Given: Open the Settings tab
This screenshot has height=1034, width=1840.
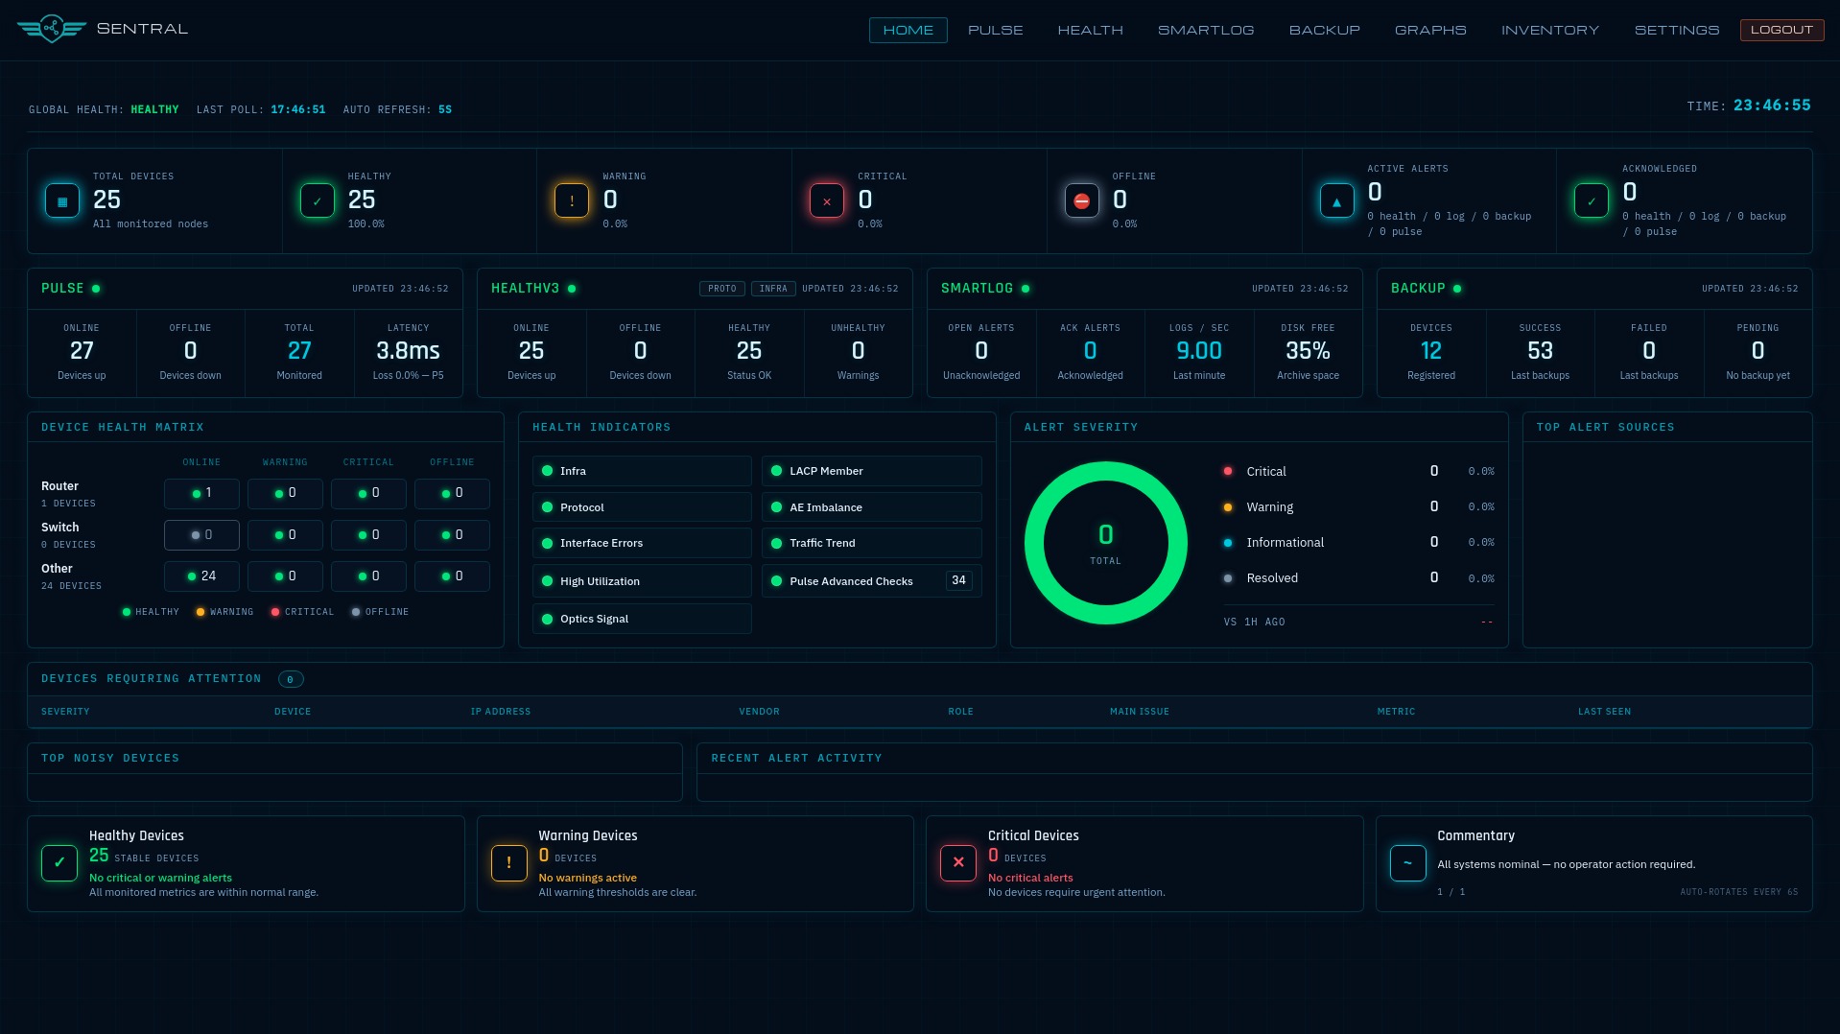Looking at the screenshot, I should coord(1677,30).
